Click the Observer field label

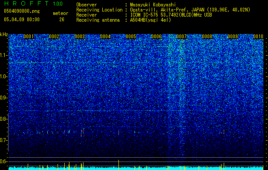point(86,5)
